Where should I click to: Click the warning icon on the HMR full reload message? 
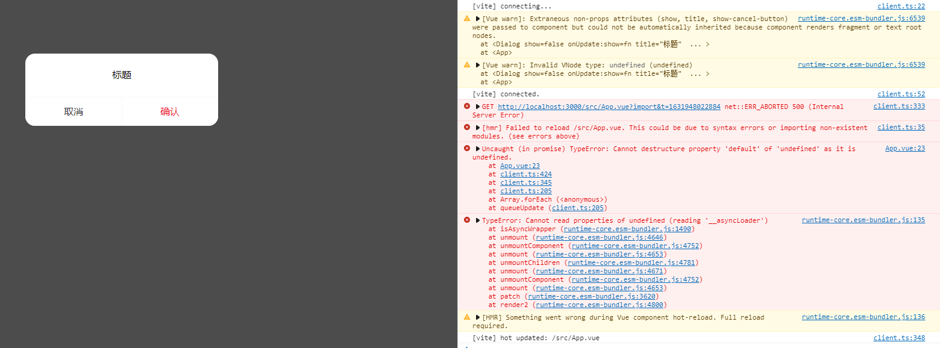(467, 317)
